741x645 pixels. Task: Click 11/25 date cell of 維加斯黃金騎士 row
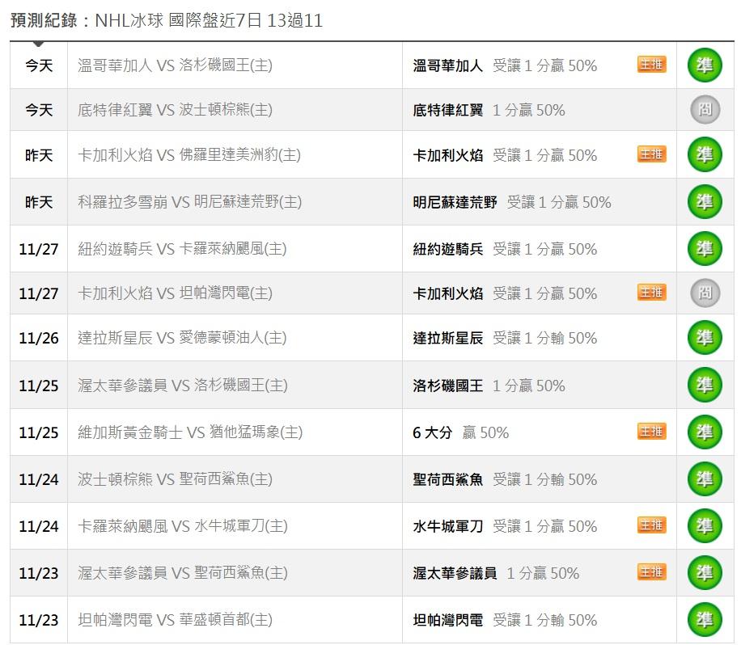(39, 432)
